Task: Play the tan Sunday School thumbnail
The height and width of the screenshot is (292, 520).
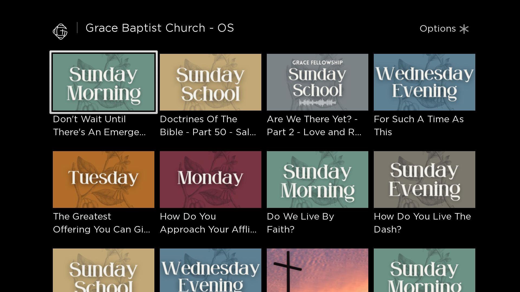Action: point(210,82)
